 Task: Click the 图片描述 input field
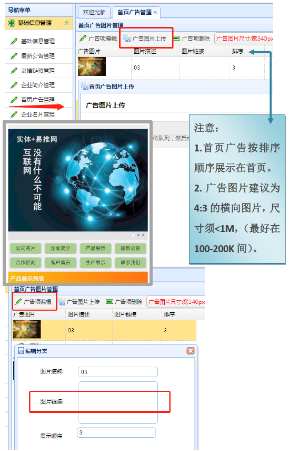pos(118,372)
